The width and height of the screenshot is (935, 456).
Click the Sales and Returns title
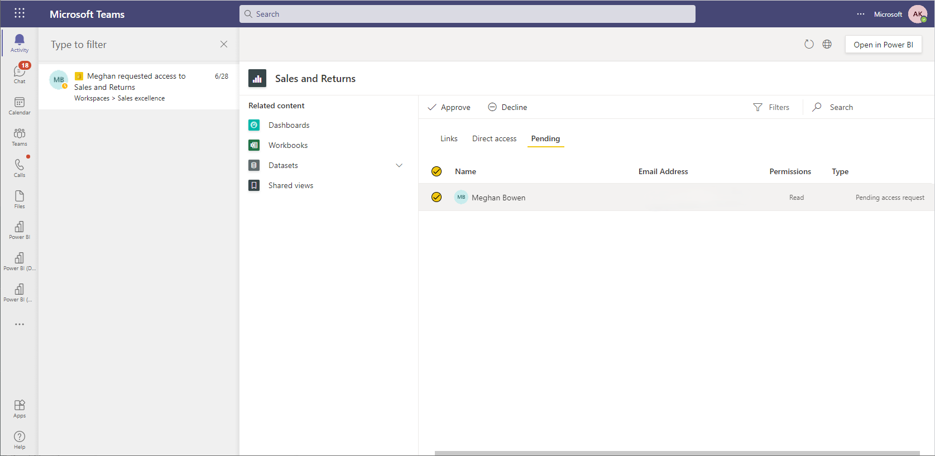315,79
